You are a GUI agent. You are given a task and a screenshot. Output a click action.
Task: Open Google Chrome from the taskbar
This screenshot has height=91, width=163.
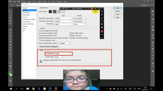point(33,89)
